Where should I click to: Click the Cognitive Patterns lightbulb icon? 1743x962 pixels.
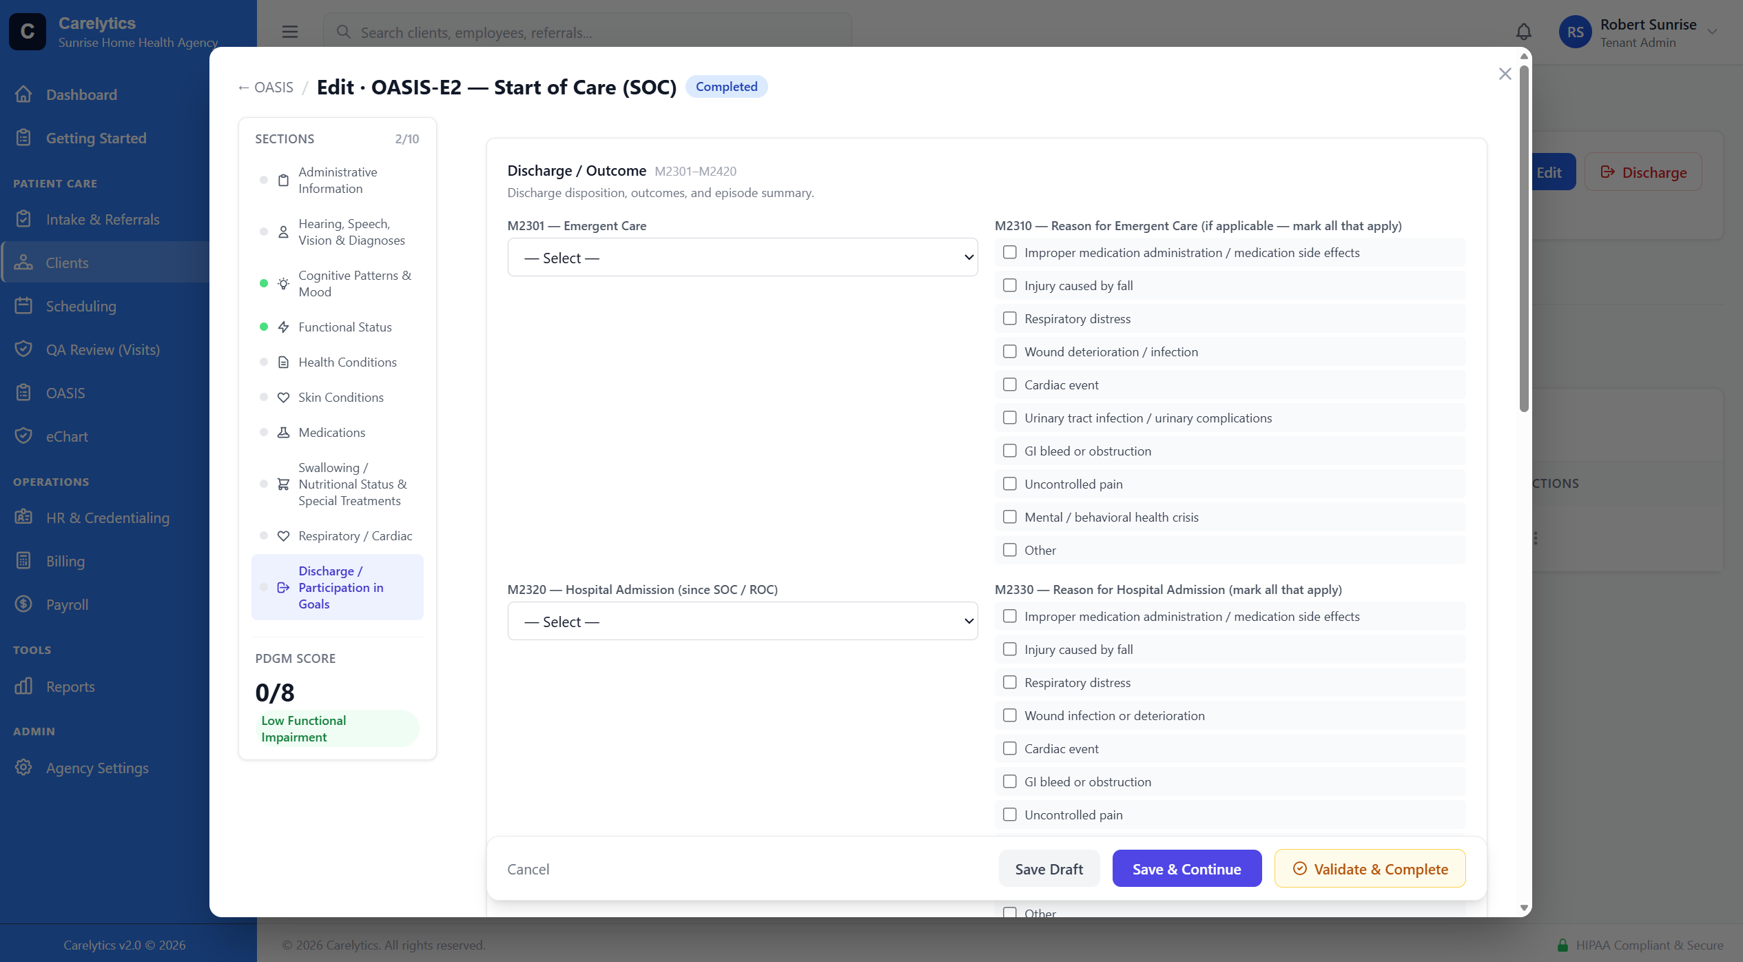point(283,284)
